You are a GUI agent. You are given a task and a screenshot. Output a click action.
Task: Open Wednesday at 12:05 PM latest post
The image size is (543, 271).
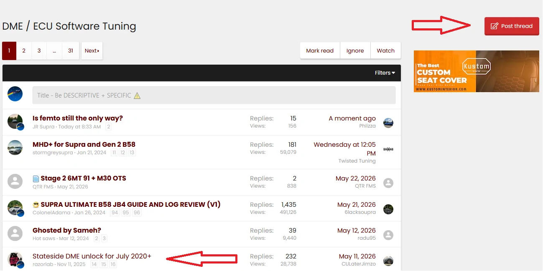[x=345, y=149]
